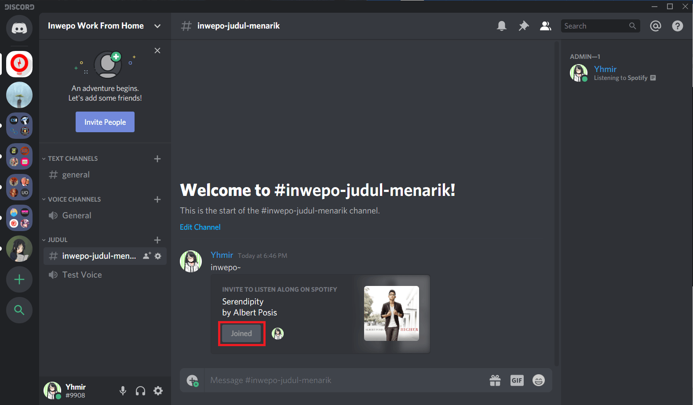This screenshot has height=405, width=693.
Task: Click the Serendipity song title
Action: pos(243,302)
